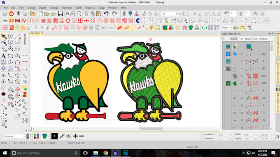
Task: Create a new blank design file
Action: (x=40, y=14)
